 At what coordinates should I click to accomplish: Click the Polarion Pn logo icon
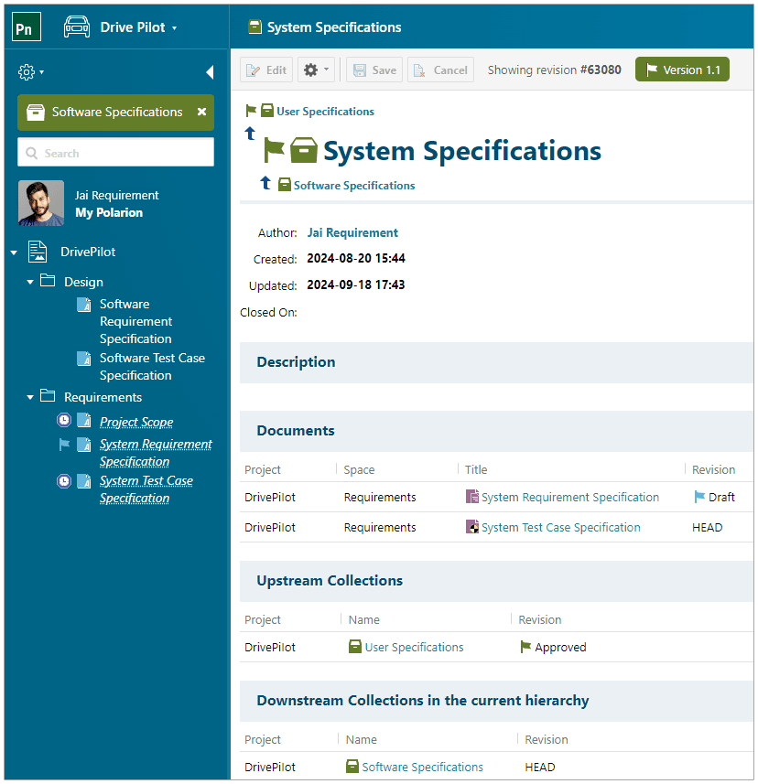(x=27, y=27)
